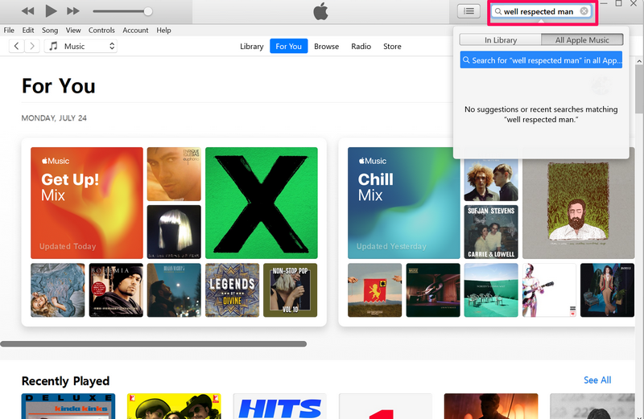Clear the search field text
This screenshot has height=419, width=644.
584,11
